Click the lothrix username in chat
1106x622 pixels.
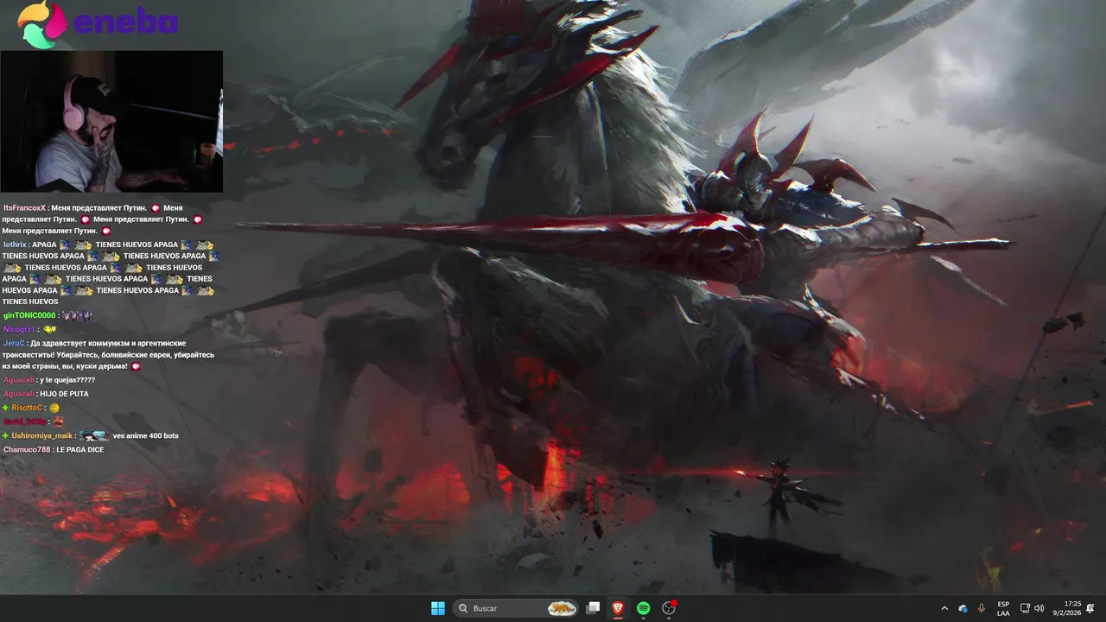point(15,244)
